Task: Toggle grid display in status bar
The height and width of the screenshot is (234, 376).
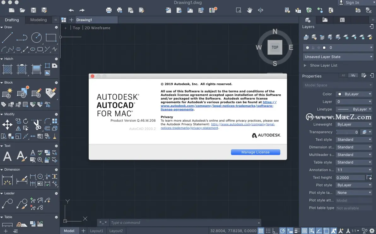Action: tap(261, 231)
